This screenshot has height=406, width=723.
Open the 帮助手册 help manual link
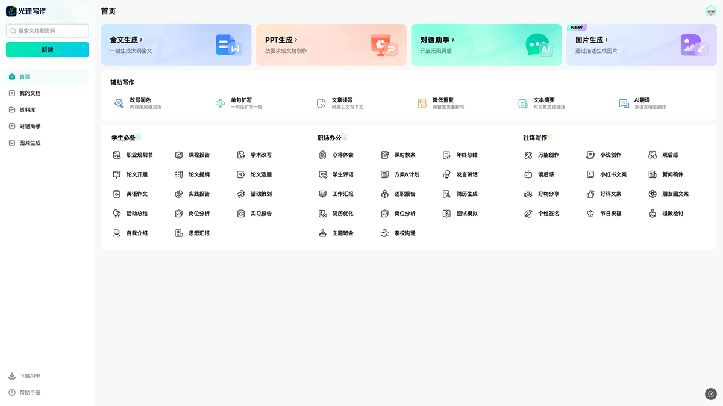30,393
